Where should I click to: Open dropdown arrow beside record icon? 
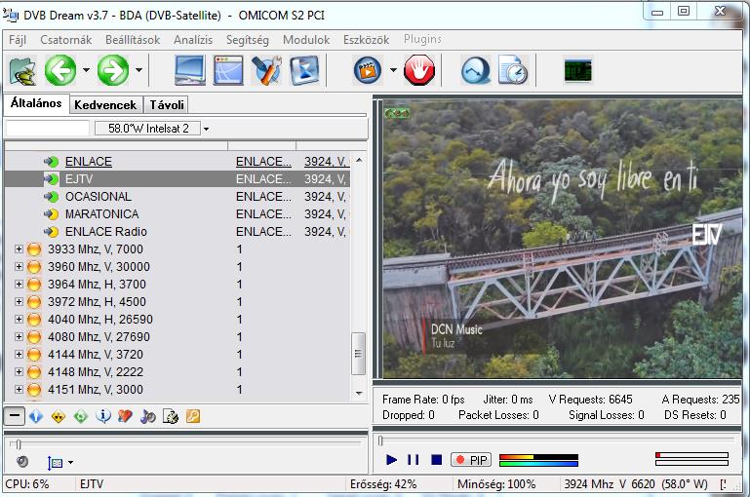pos(393,70)
